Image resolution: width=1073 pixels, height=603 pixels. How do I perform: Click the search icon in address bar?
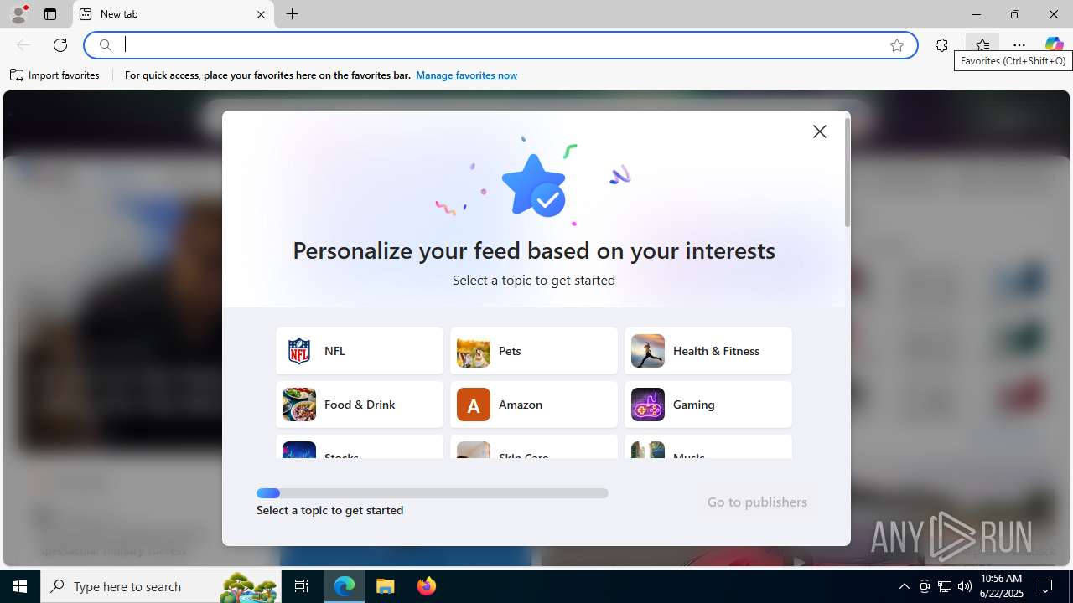click(105, 45)
